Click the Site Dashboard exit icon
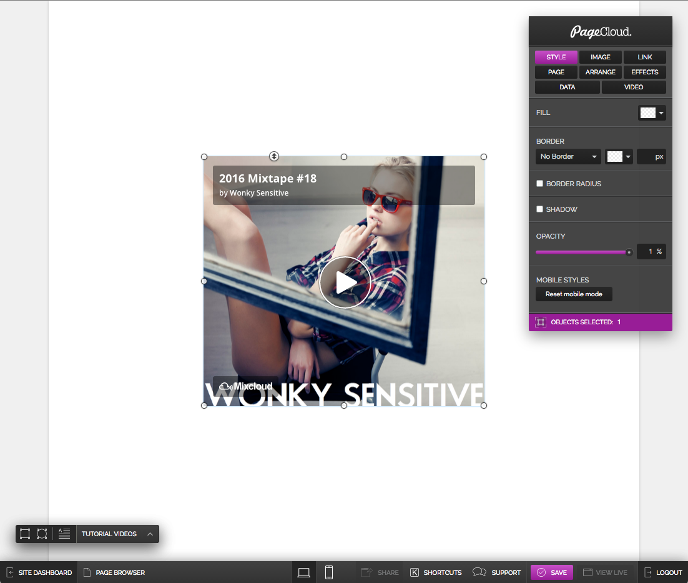Screen dimensions: 688x583 pyautogui.click(x=10, y=572)
